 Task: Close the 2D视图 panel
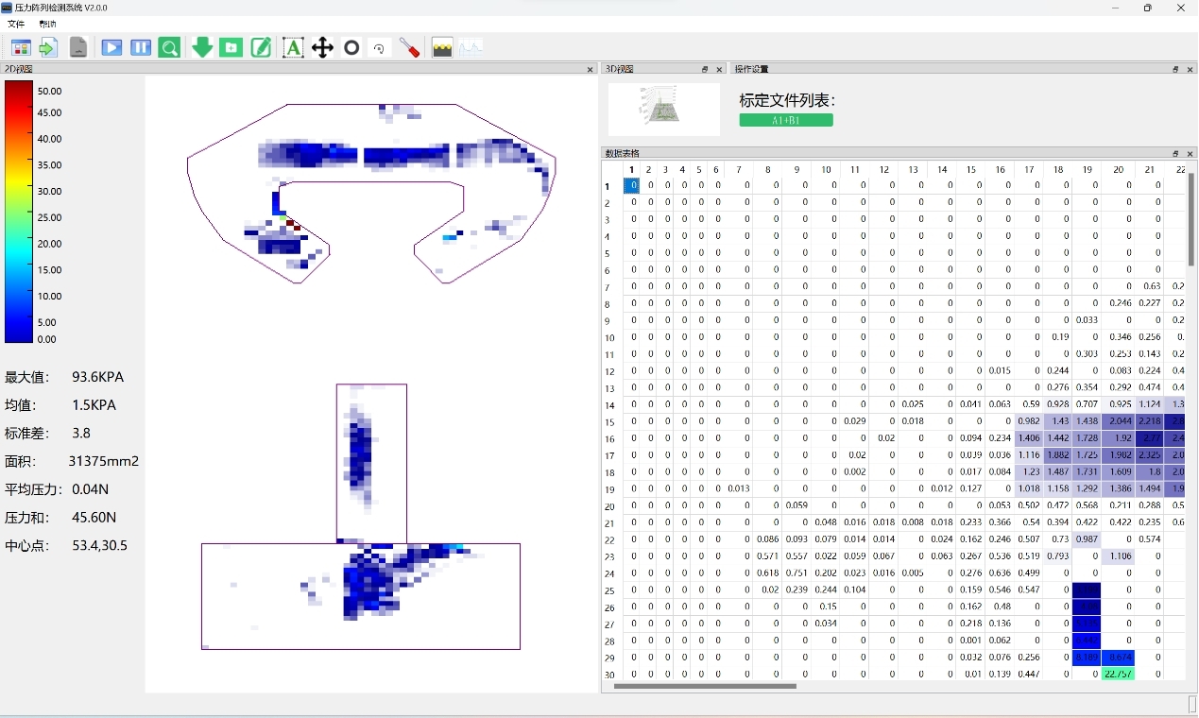[x=591, y=69]
